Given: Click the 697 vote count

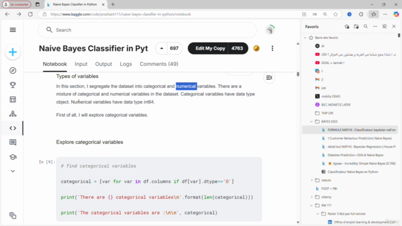Looking at the screenshot, I should pyautogui.click(x=175, y=48).
